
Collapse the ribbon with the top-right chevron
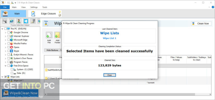pos(209,7)
